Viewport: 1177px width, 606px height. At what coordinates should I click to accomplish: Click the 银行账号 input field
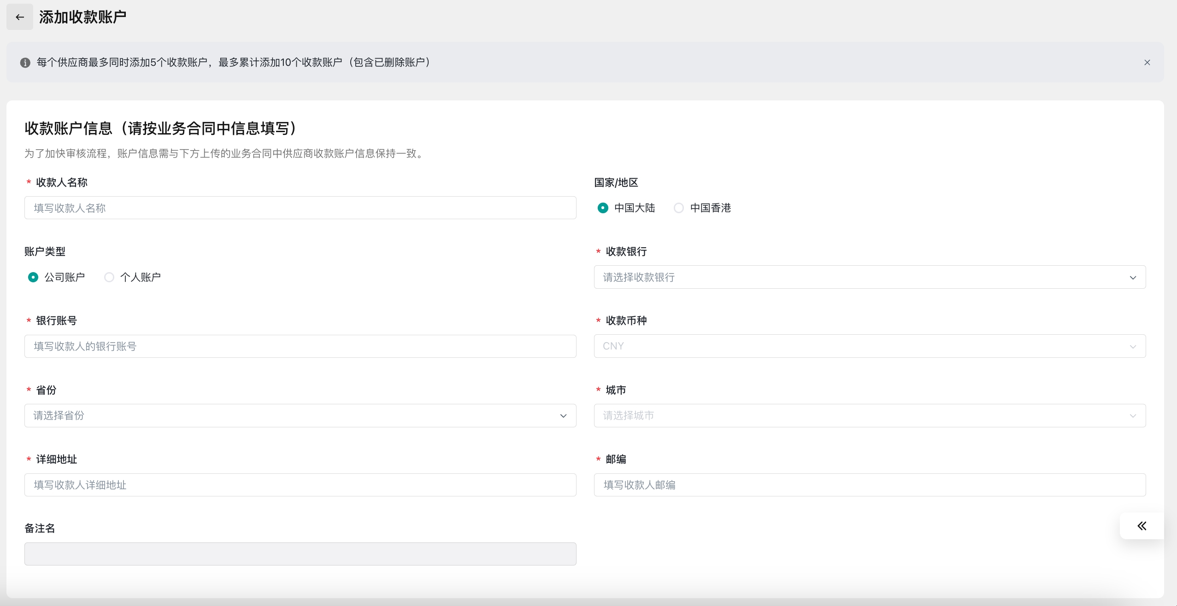click(300, 346)
